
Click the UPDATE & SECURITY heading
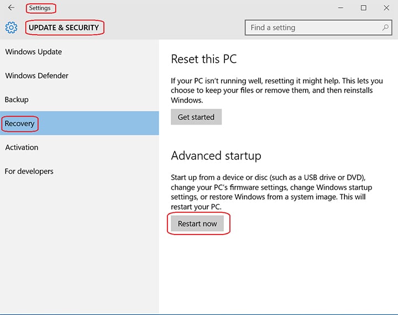click(x=64, y=28)
